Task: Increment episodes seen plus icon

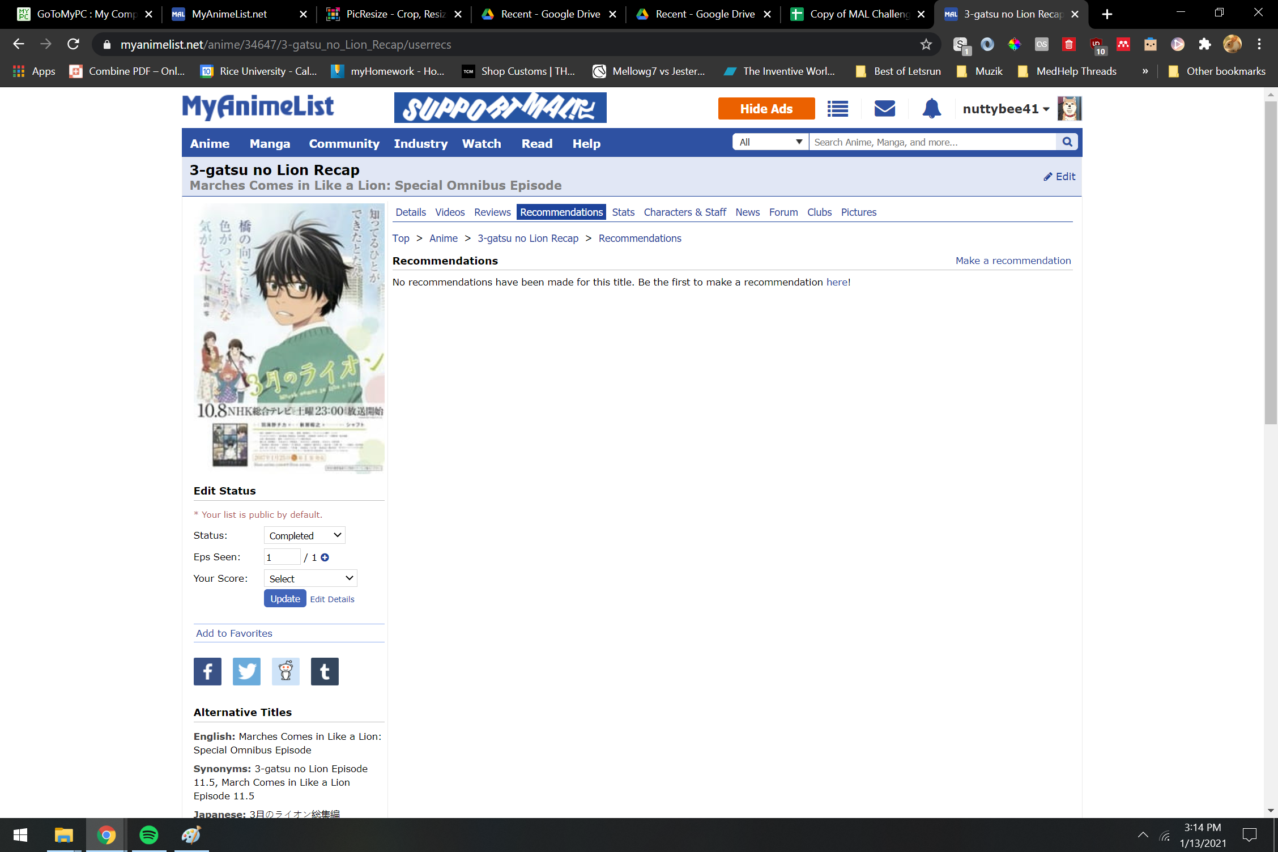Action: [325, 557]
